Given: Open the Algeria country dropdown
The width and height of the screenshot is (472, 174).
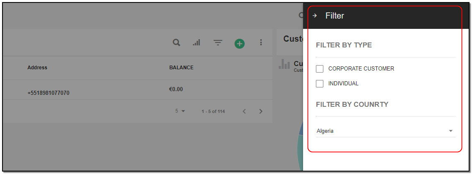Looking at the screenshot, I should (385, 131).
